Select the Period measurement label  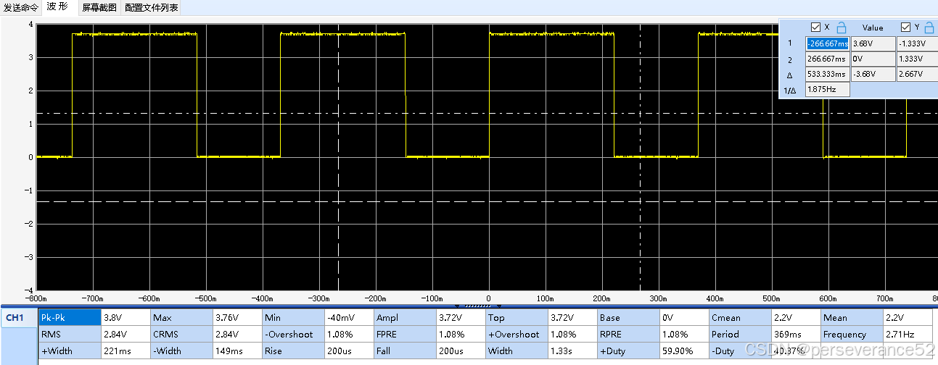pos(740,334)
